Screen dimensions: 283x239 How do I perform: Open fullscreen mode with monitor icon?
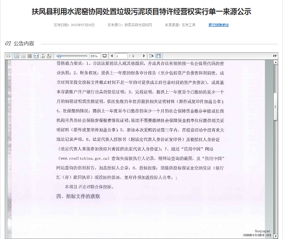[x=105, y=56]
